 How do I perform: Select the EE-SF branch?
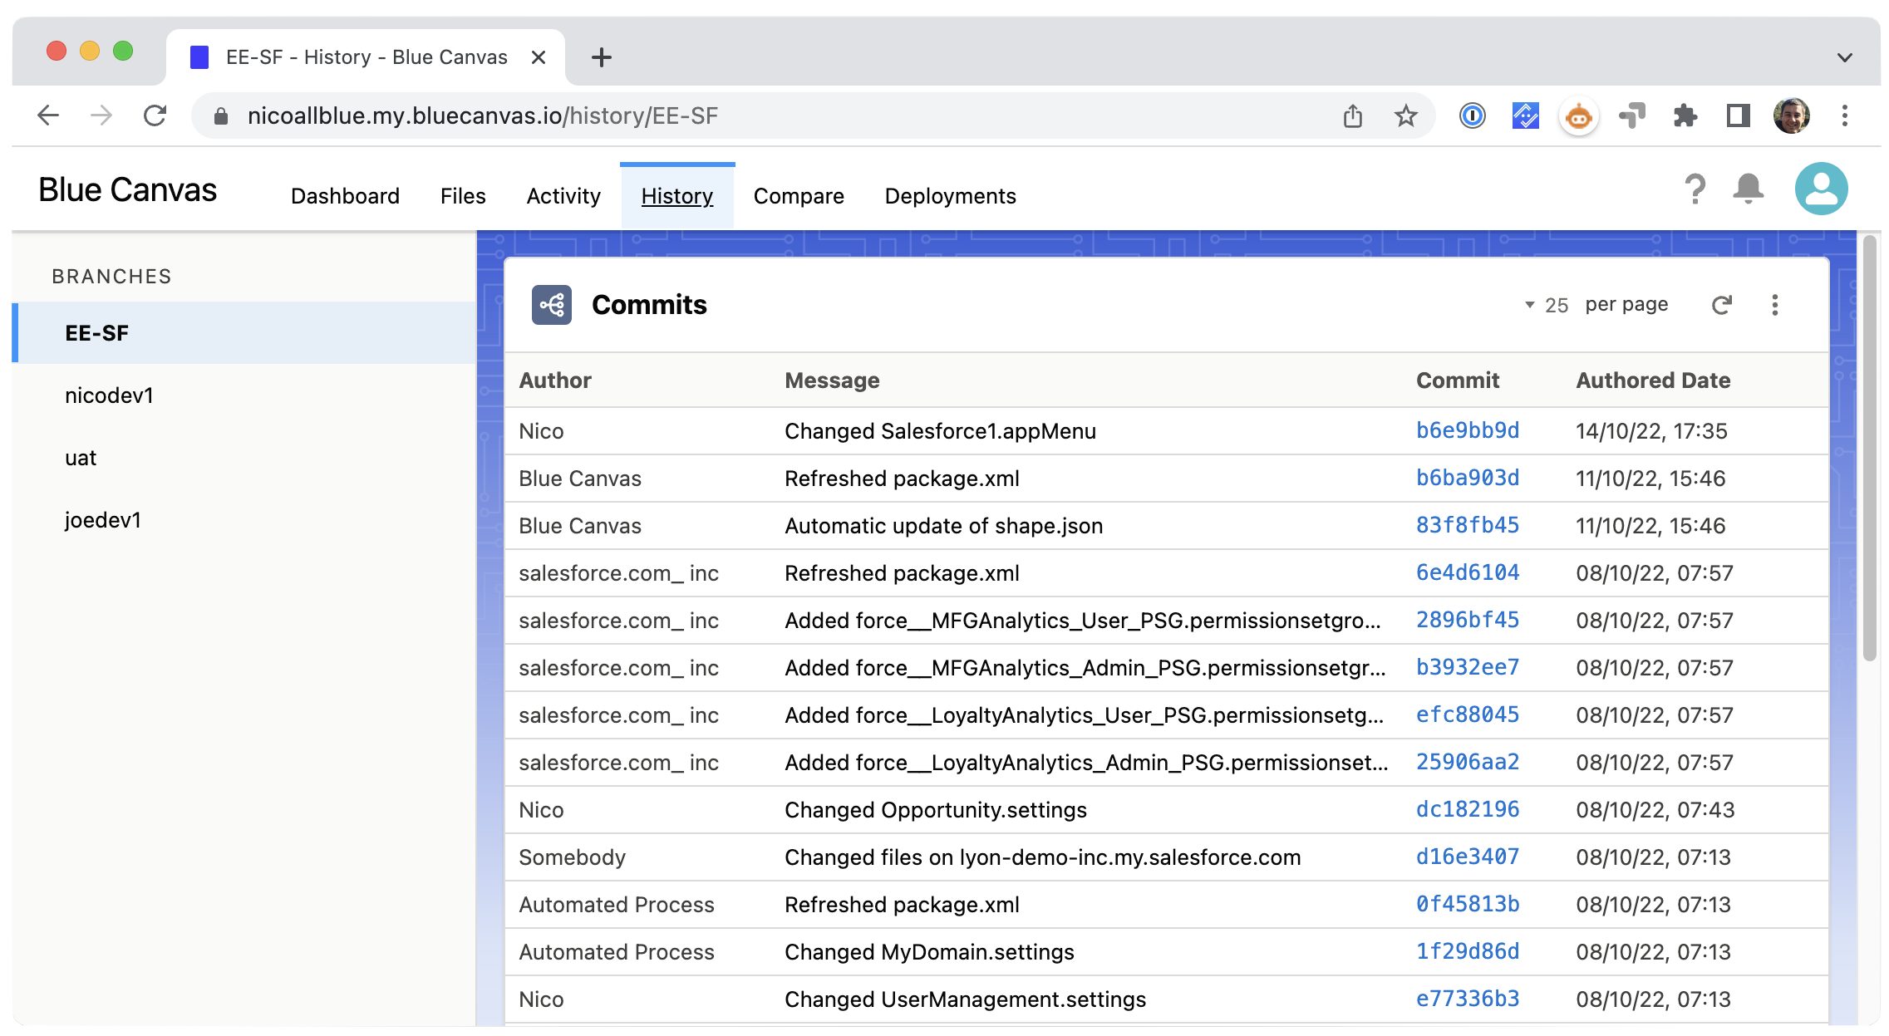[244, 333]
